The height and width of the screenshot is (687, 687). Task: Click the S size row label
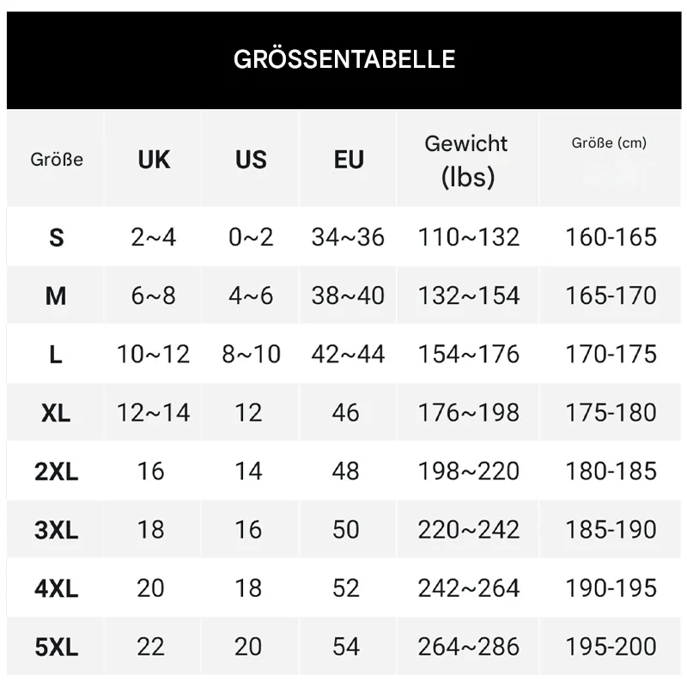56,238
